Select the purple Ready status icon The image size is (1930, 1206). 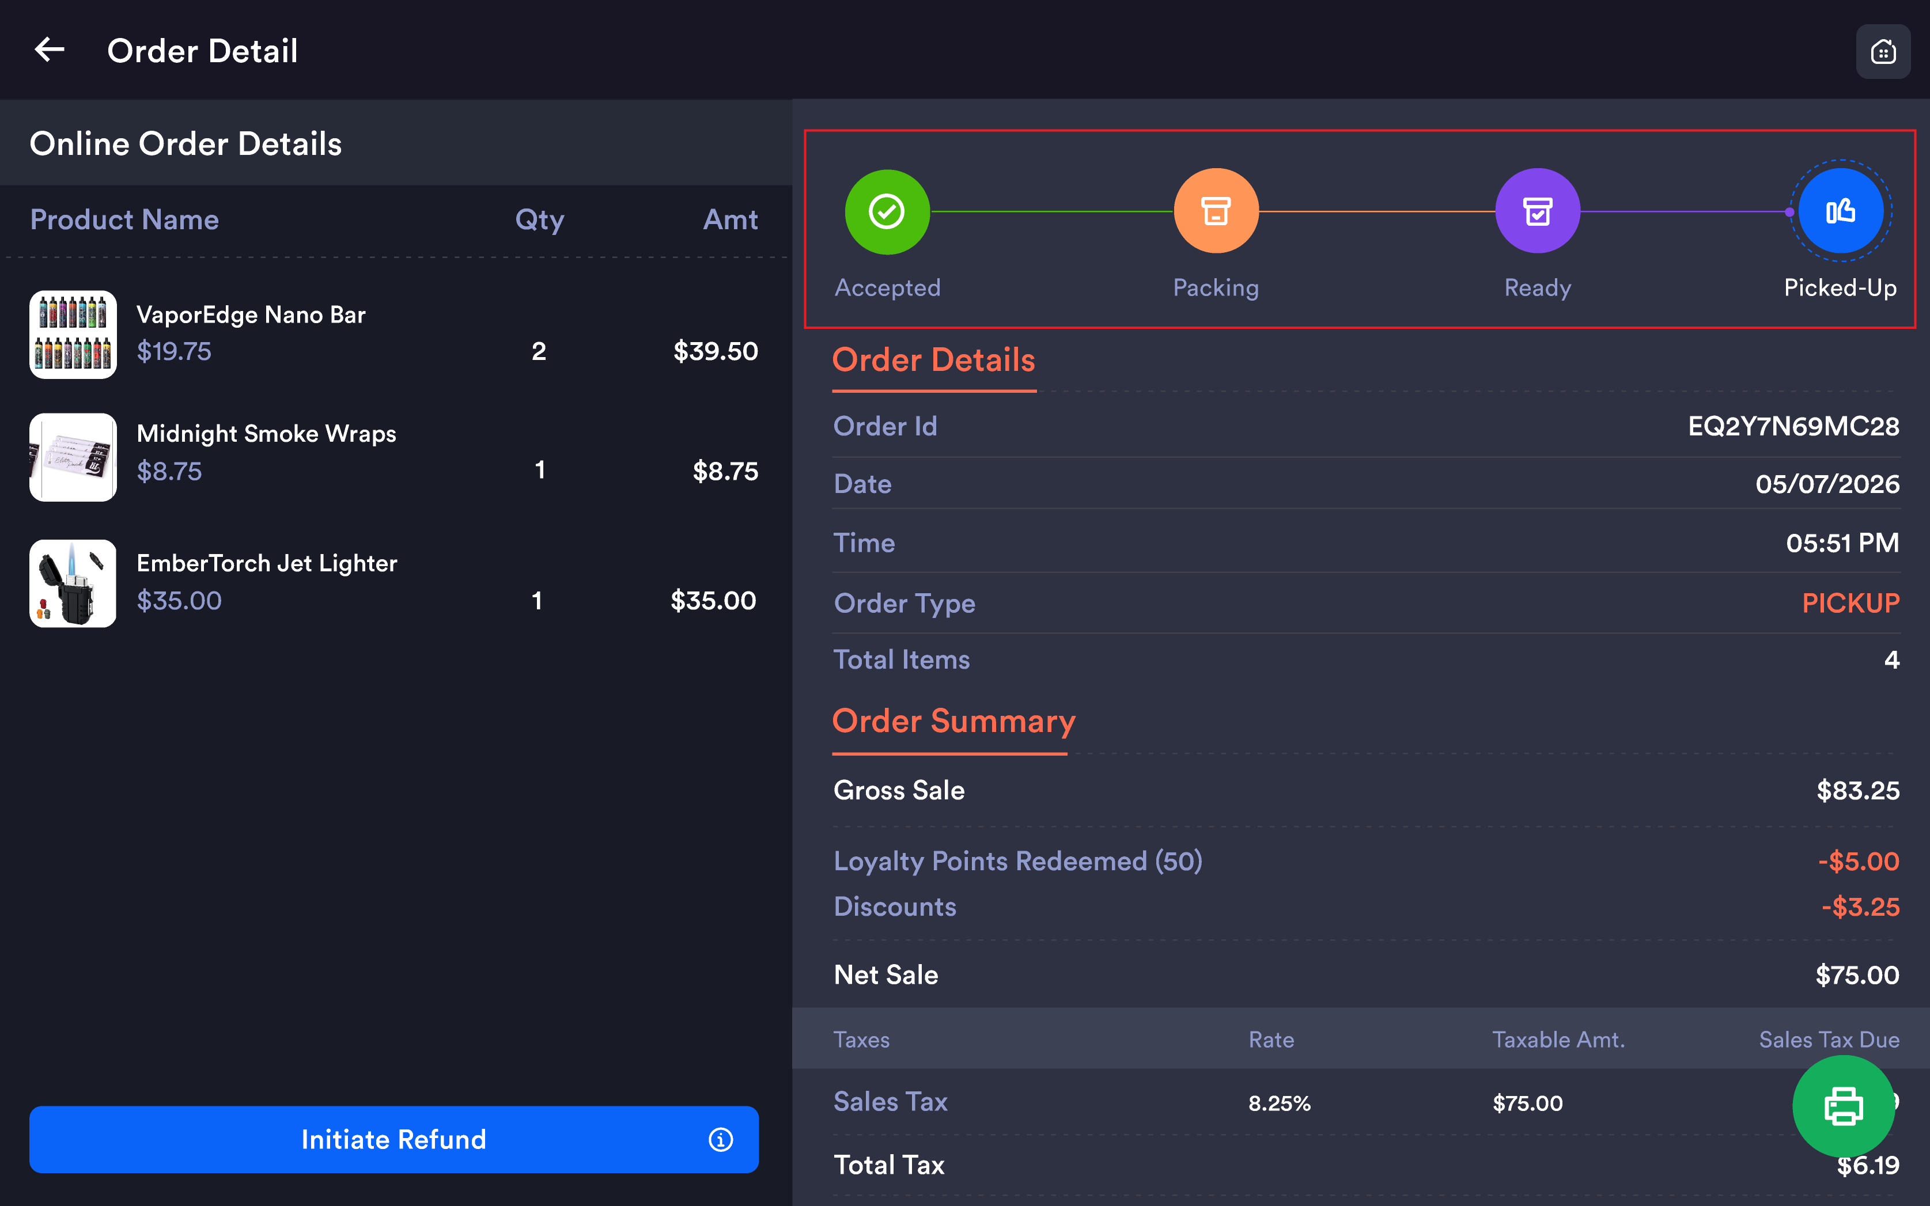(x=1537, y=211)
